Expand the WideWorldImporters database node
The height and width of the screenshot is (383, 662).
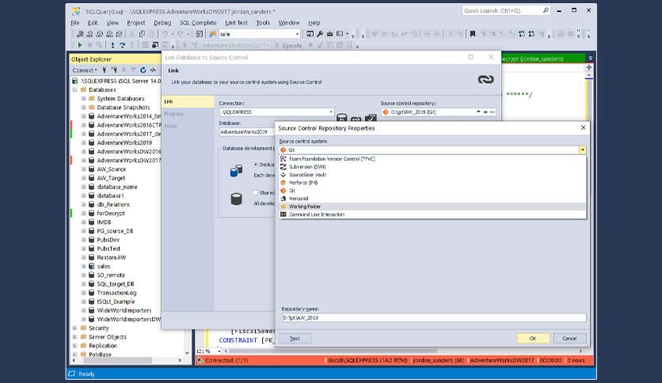(83, 310)
